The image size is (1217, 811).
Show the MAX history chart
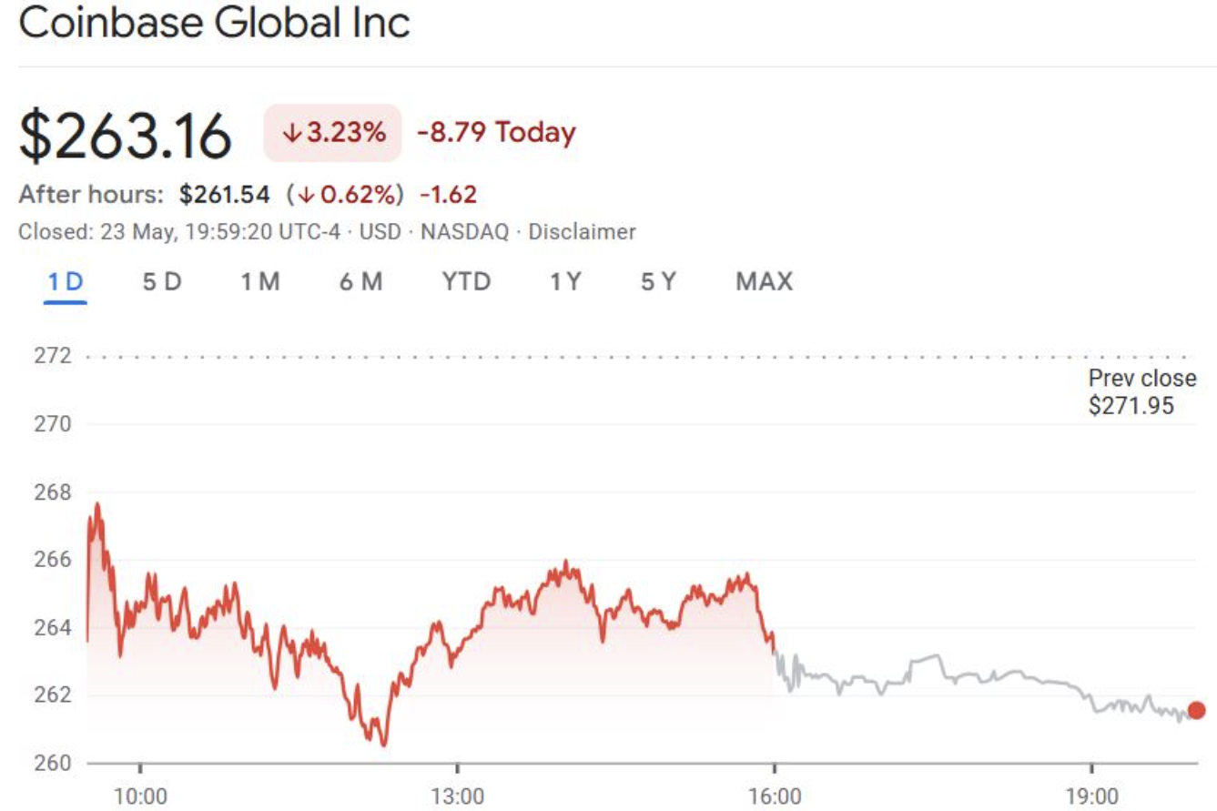pos(764,282)
